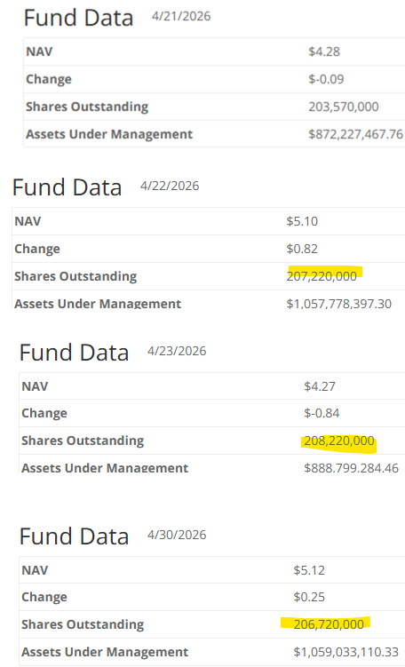This screenshot has height=667, width=405.
Task: Select Shares Outstanding value 203,570,000
Action: point(344,107)
